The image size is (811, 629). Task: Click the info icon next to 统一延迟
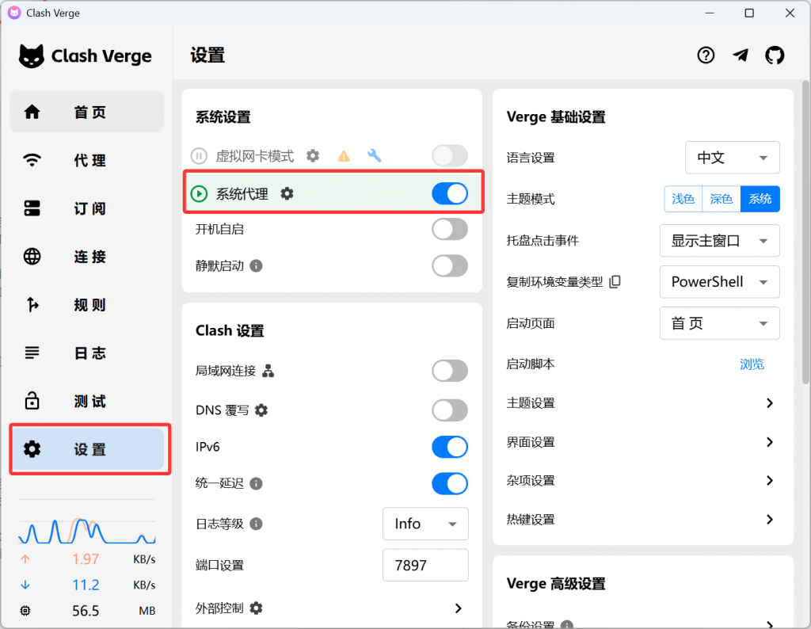tap(256, 484)
